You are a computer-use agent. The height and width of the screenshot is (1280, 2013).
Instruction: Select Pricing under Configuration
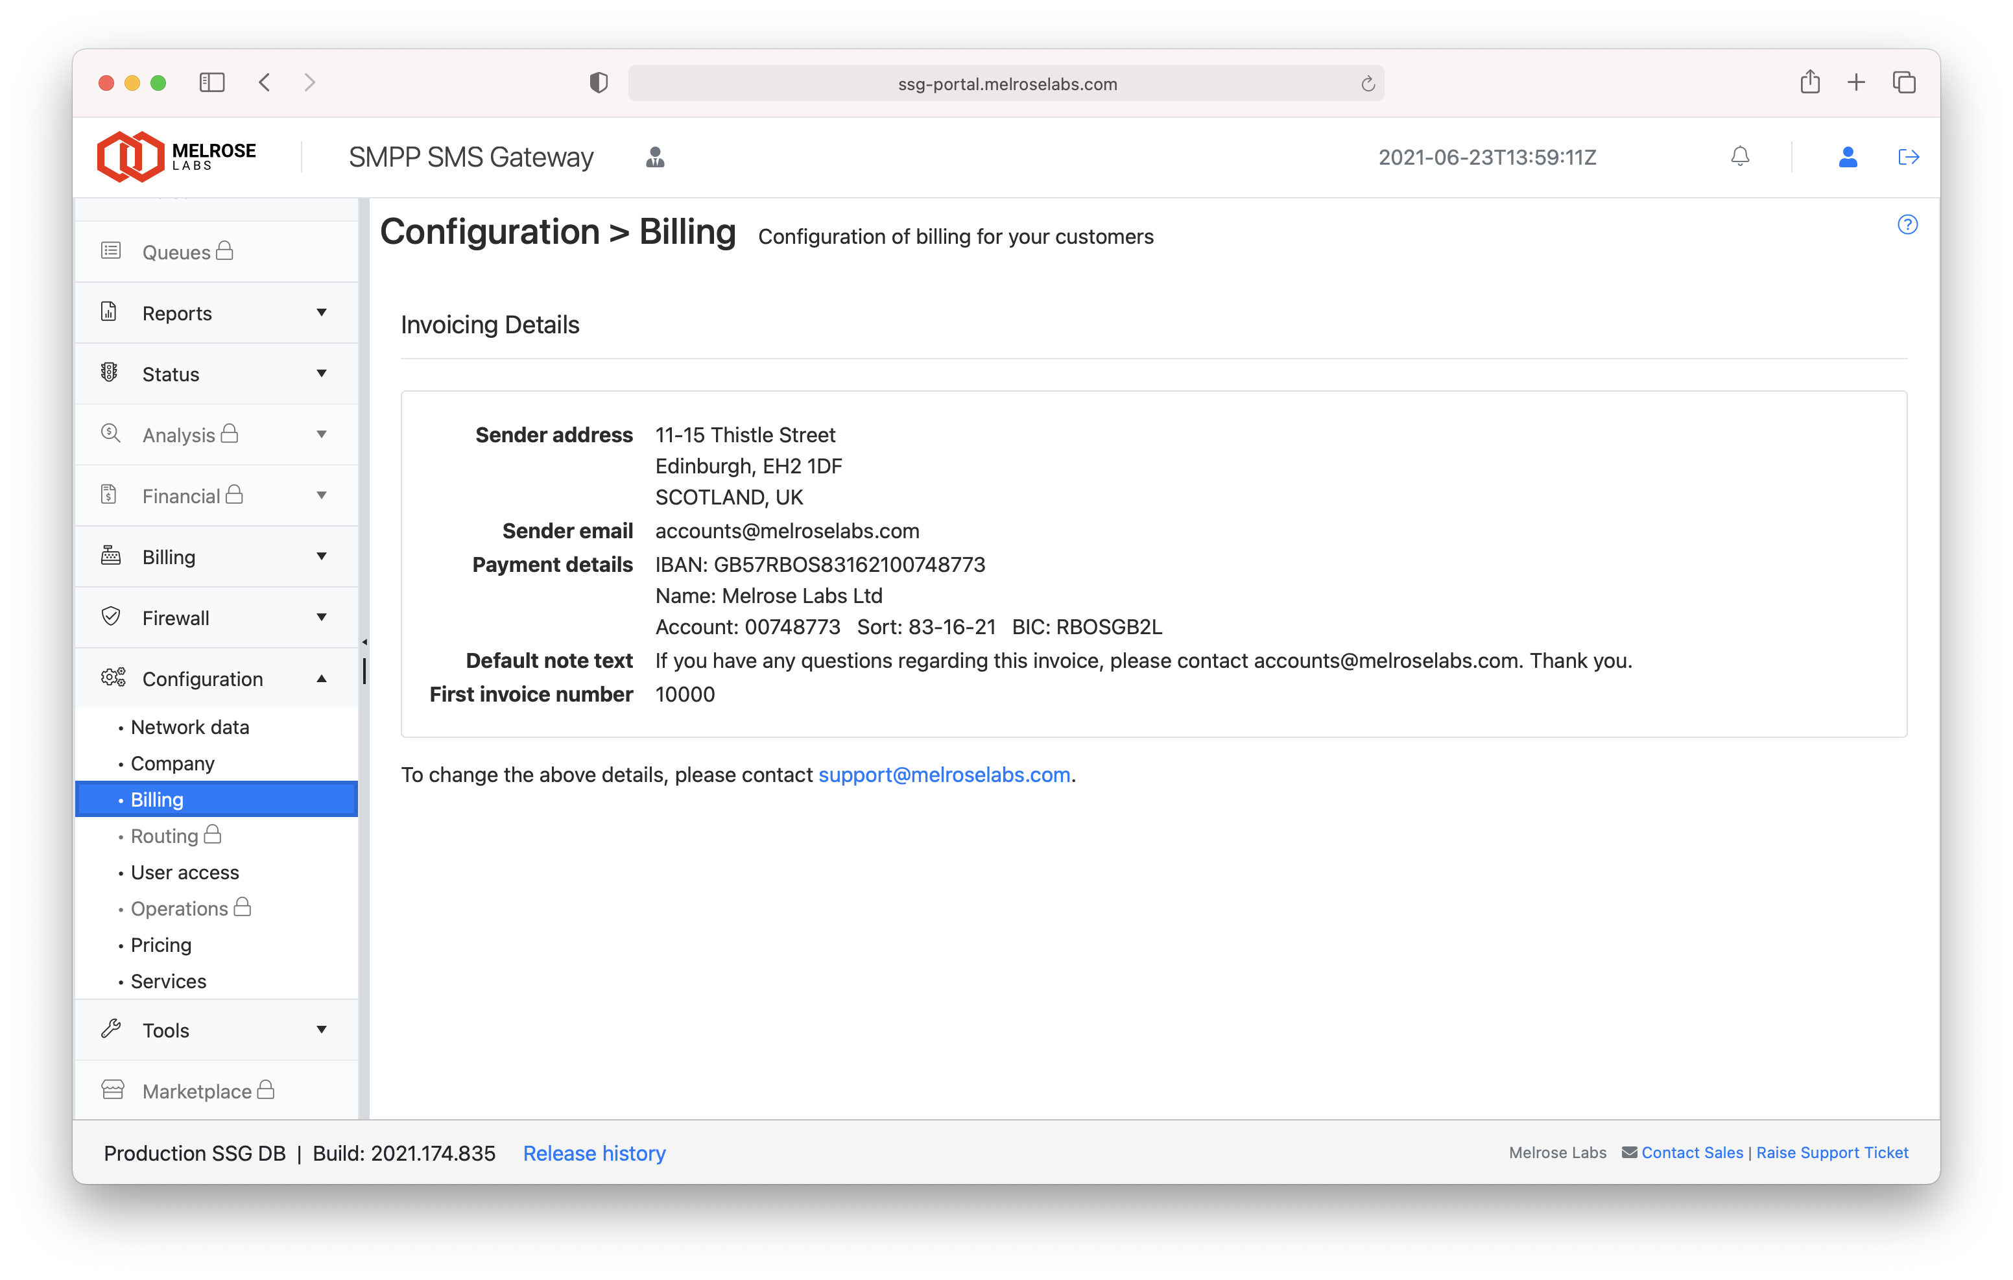[160, 945]
